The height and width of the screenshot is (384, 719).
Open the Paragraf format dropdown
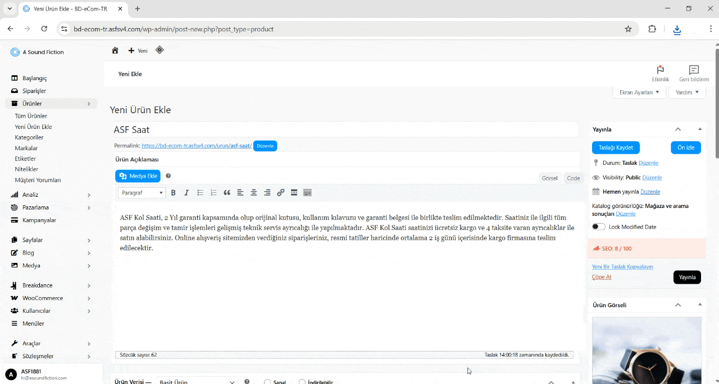pyautogui.click(x=142, y=193)
